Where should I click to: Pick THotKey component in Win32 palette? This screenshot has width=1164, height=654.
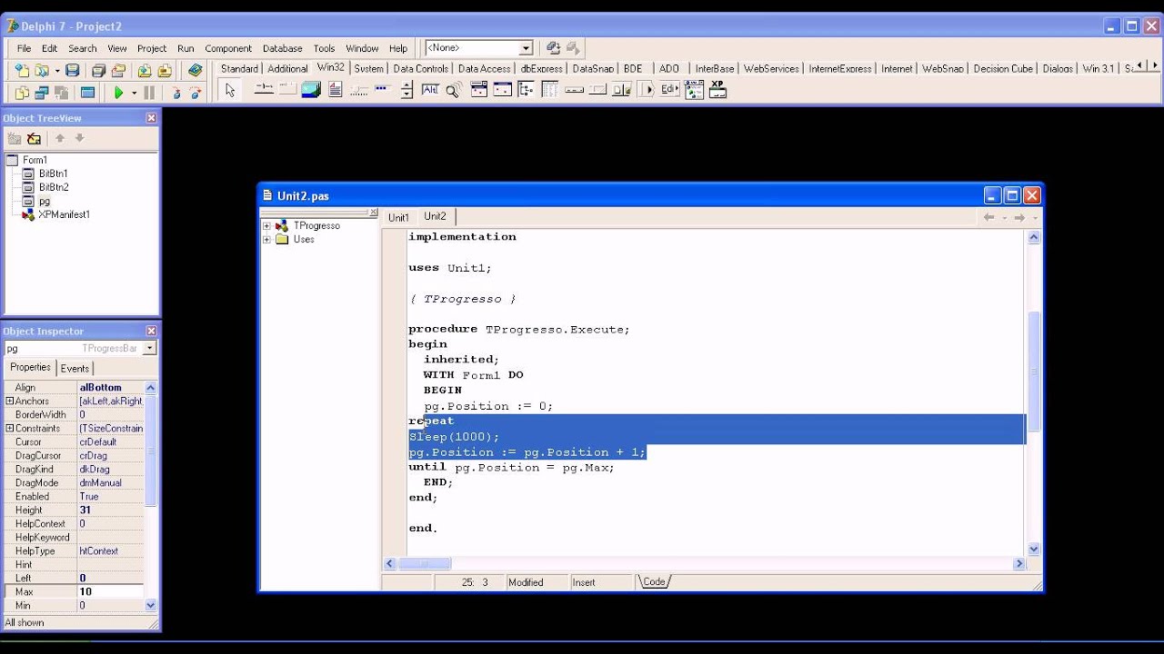coord(430,89)
